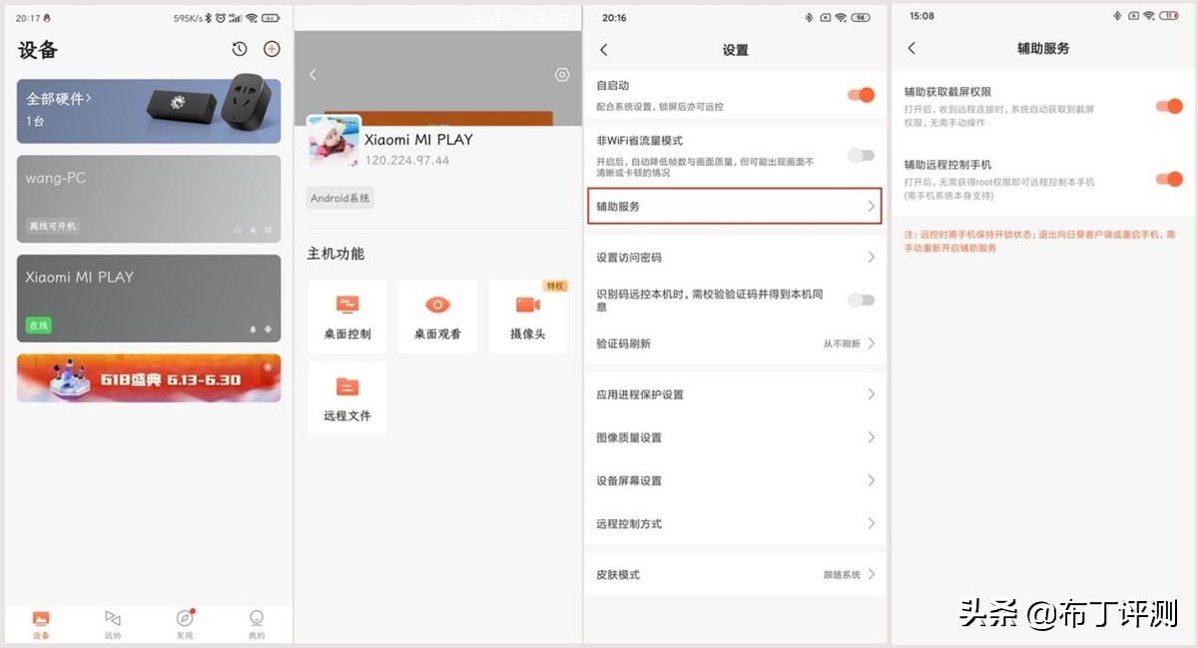Toggle 自启动 auto-start switch
The image size is (1198, 648).
point(860,93)
